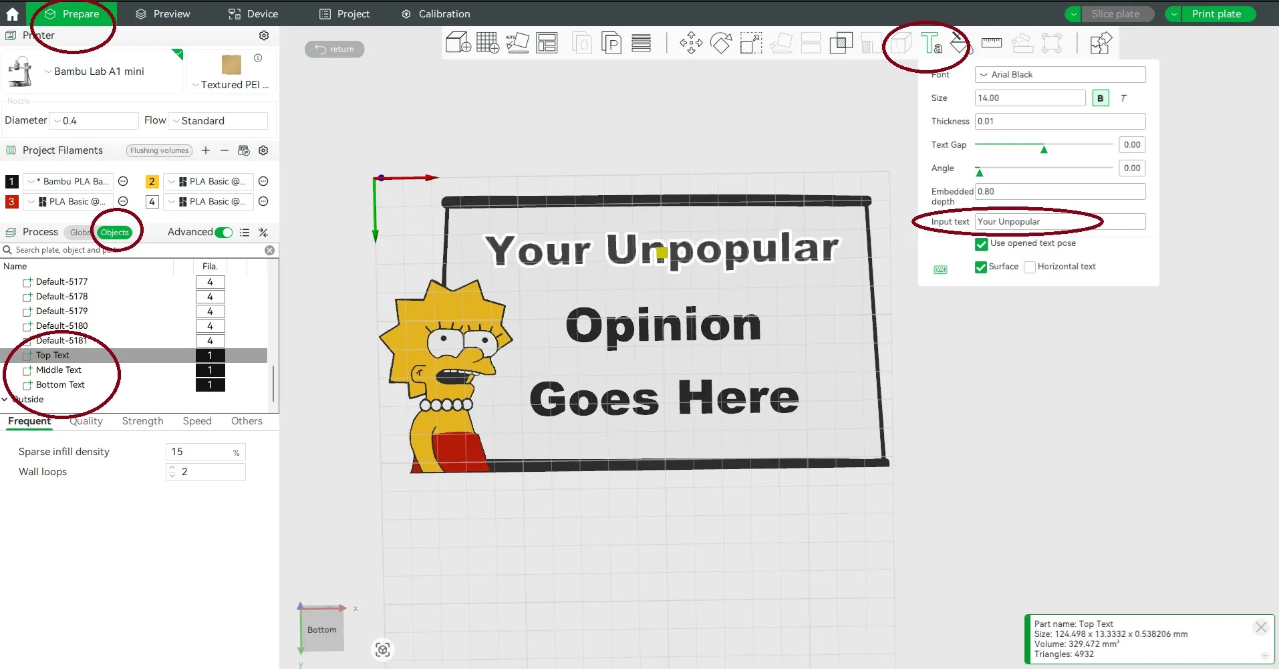Viewport: 1279px width, 669px height.
Task: Select the Rotate tool
Action: (721, 43)
